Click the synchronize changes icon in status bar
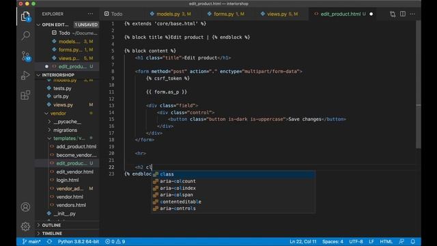Image resolution: width=437 pixels, height=246 pixels. (x=49, y=241)
